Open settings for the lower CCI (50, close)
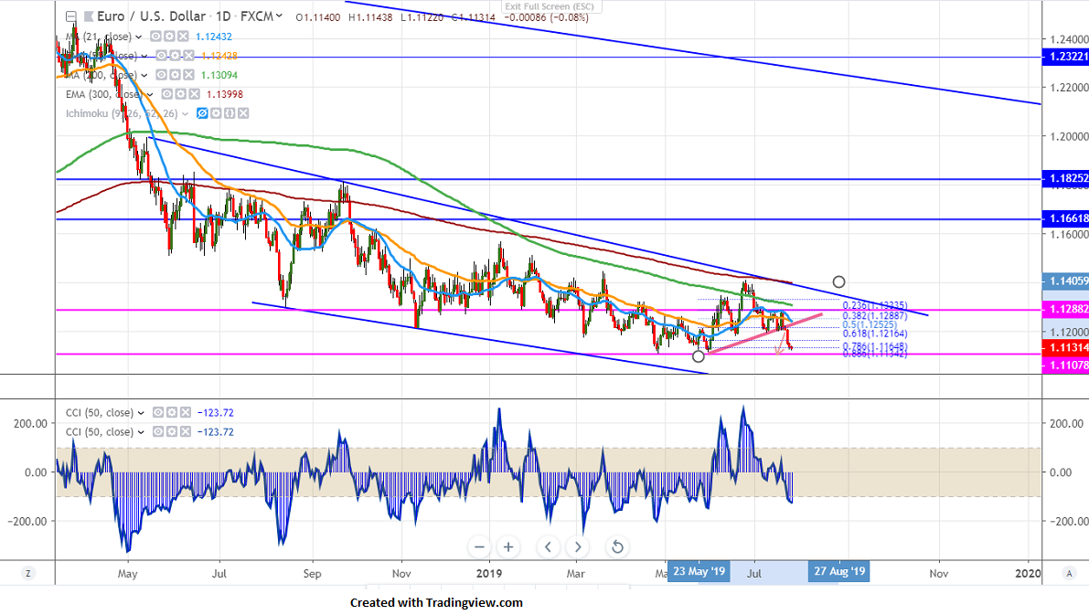The image size is (1089, 615). 172,431
